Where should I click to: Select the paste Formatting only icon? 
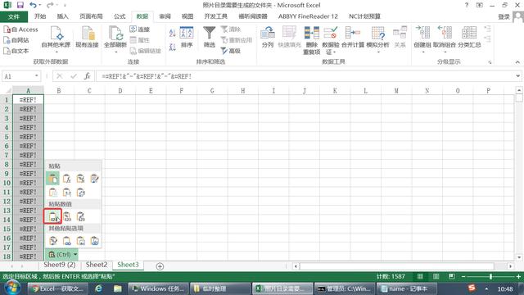[52, 241]
